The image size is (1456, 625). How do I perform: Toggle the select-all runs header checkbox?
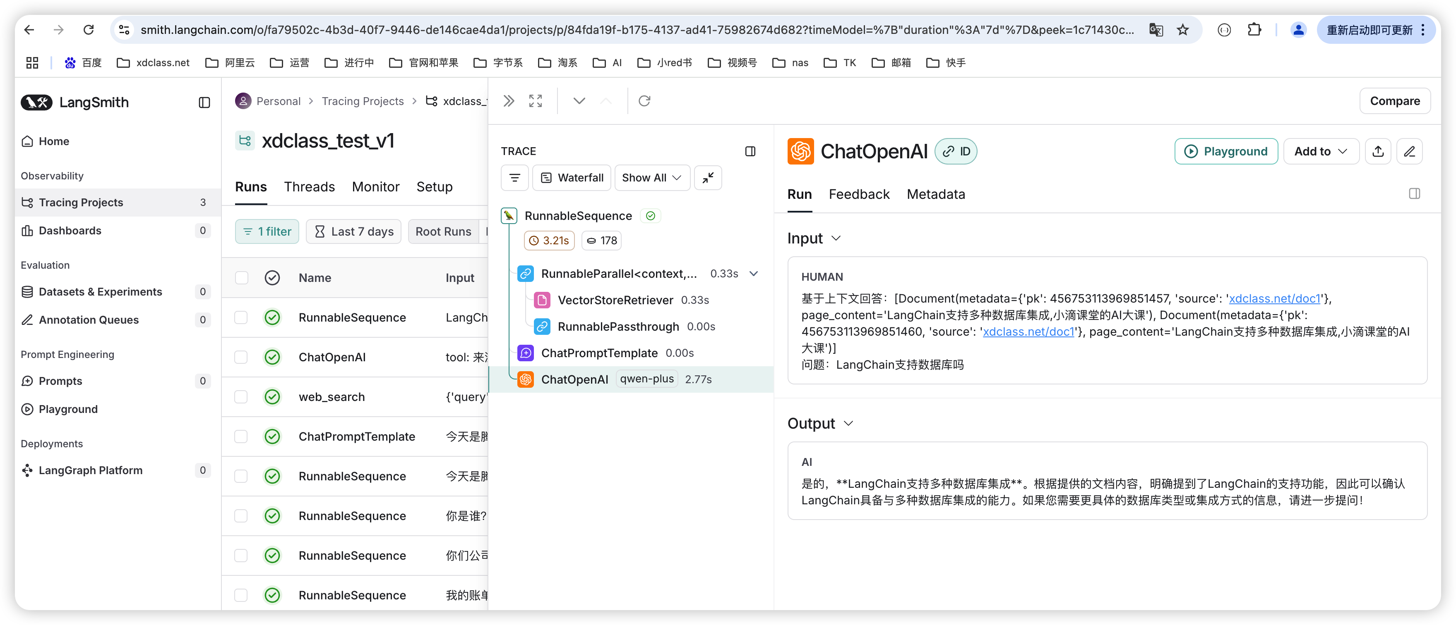(x=241, y=278)
